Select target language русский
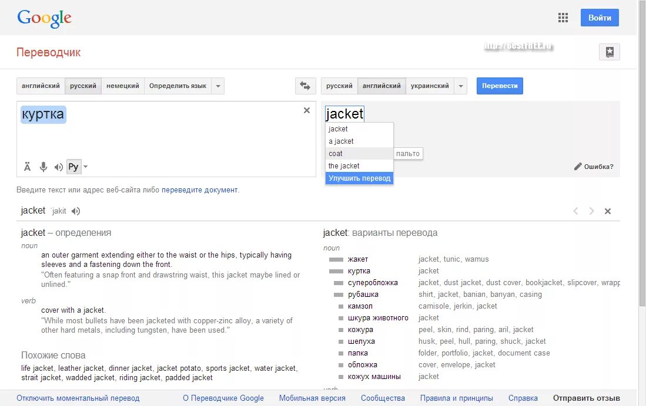646x406 pixels. click(x=339, y=86)
